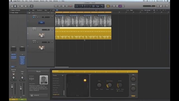Adjust the master volume slider
The height and width of the screenshot is (101, 179).
tap(149, 6)
